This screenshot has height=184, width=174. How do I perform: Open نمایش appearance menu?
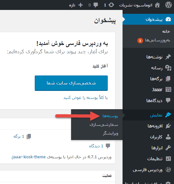pos(156,115)
